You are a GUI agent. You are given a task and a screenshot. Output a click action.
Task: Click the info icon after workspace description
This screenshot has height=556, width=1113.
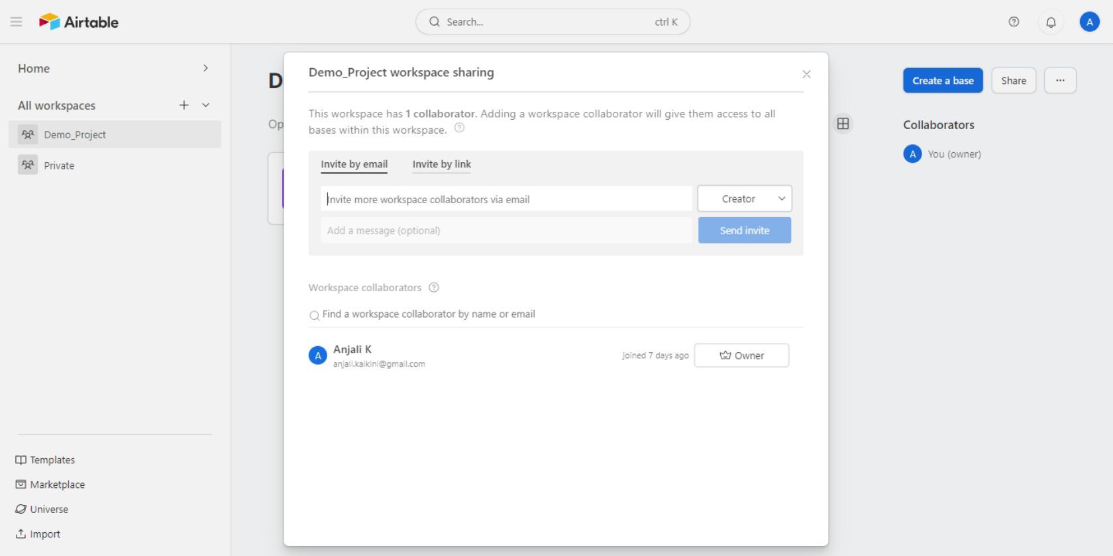[459, 128]
